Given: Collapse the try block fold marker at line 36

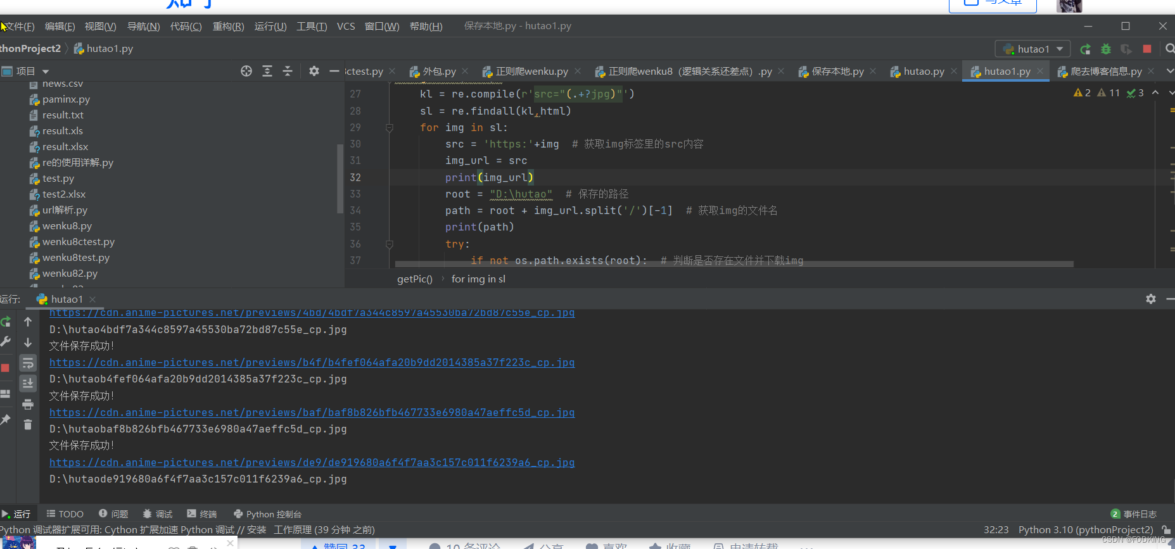Looking at the screenshot, I should [x=390, y=244].
